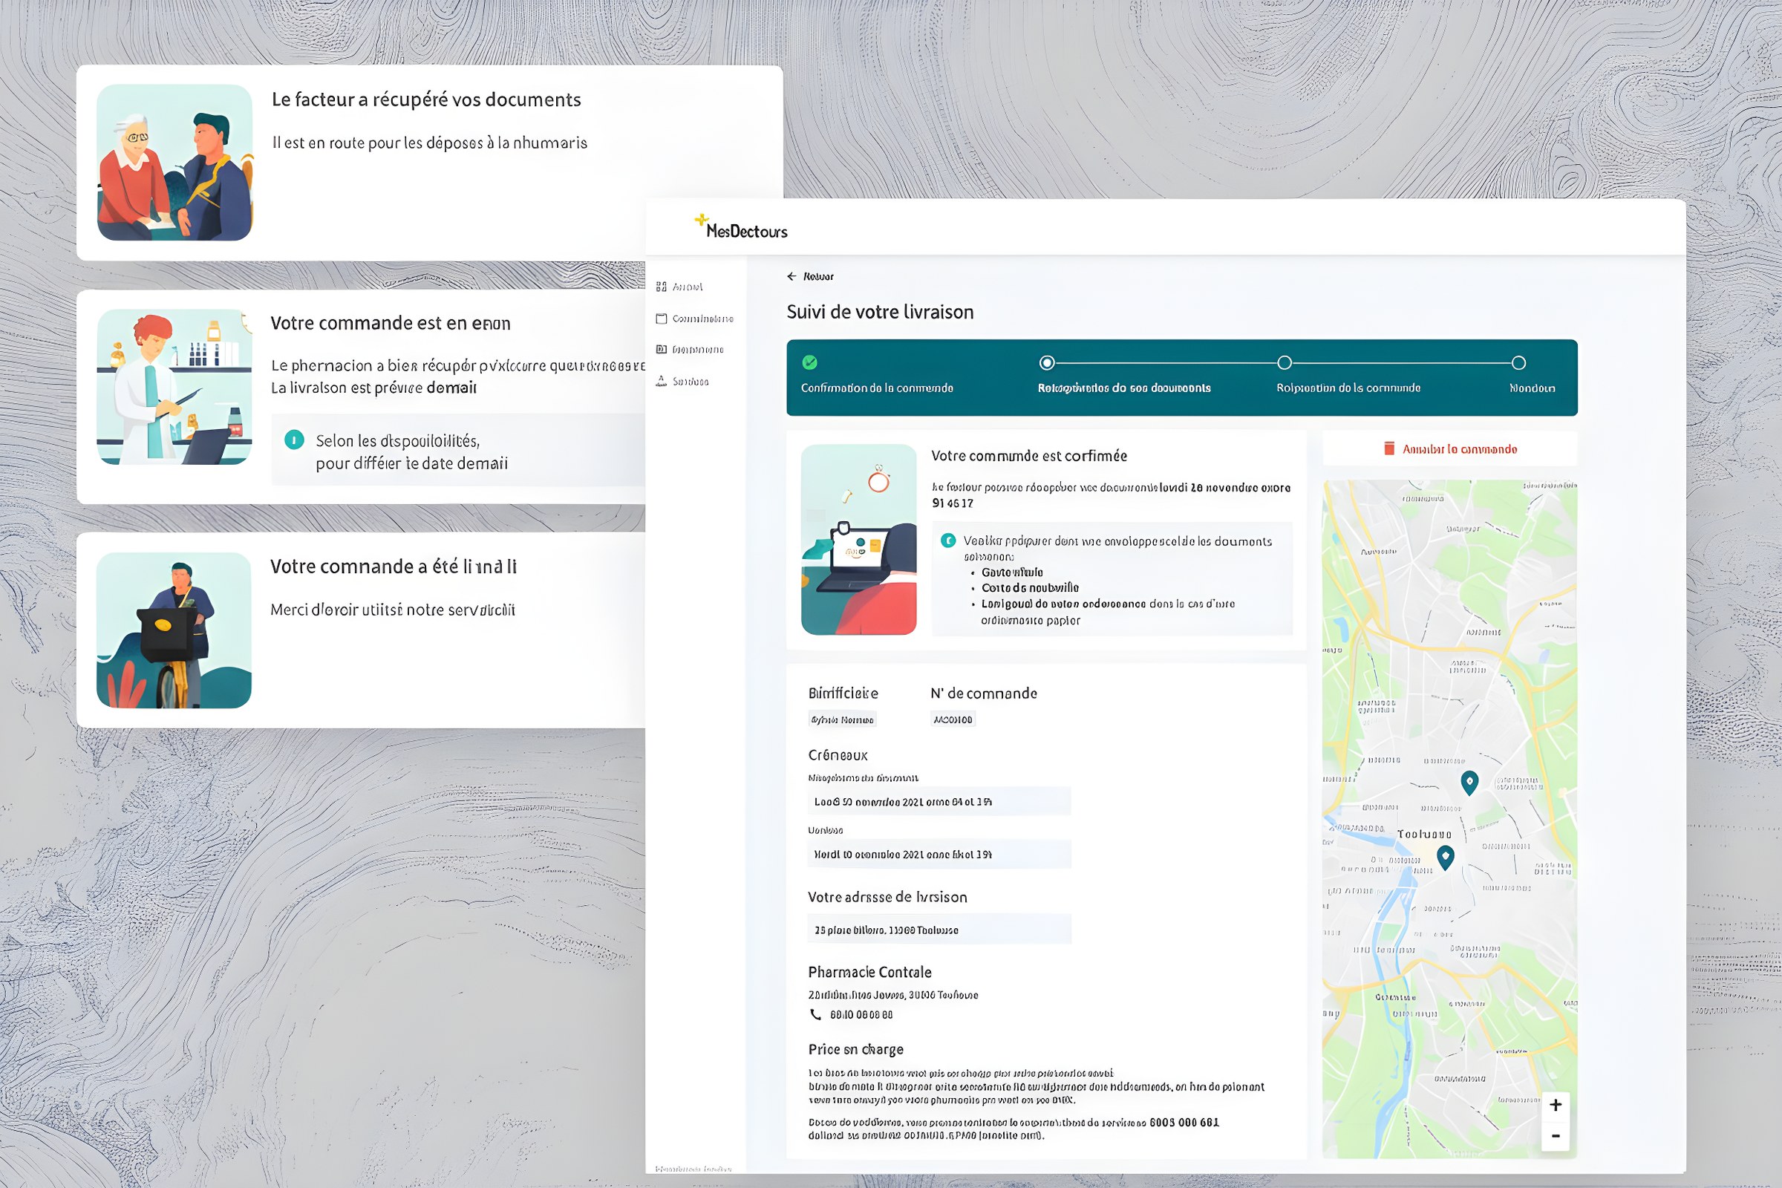Click the 'Votre commande a été' card title
Image resolution: width=1782 pixels, height=1188 pixels.
tap(394, 567)
